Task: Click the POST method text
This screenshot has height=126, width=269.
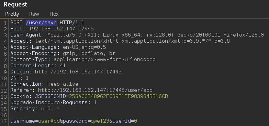Action: point(16,23)
